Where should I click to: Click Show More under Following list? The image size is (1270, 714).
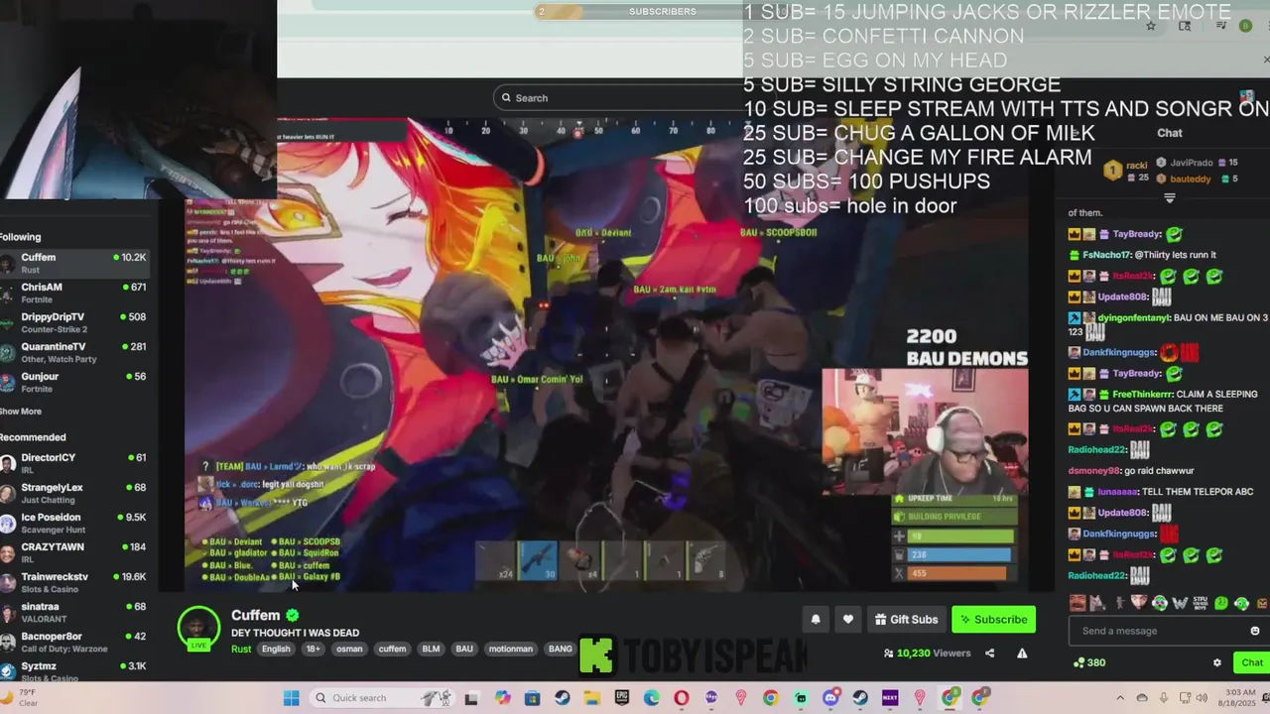21,412
